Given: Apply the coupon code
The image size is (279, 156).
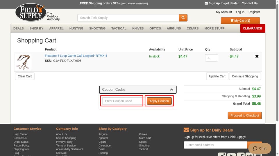Looking at the screenshot, I should pyautogui.click(x=159, y=101).
